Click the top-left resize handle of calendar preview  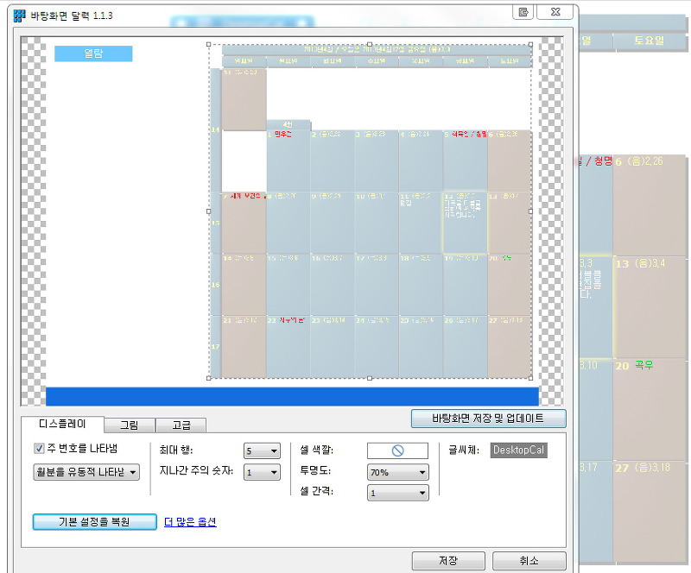click(209, 45)
